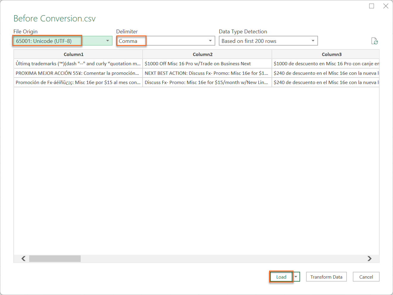Cancel the CSV import

pyautogui.click(x=366, y=277)
